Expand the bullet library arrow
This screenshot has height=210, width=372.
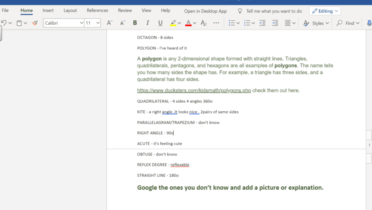pyautogui.click(x=238, y=23)
